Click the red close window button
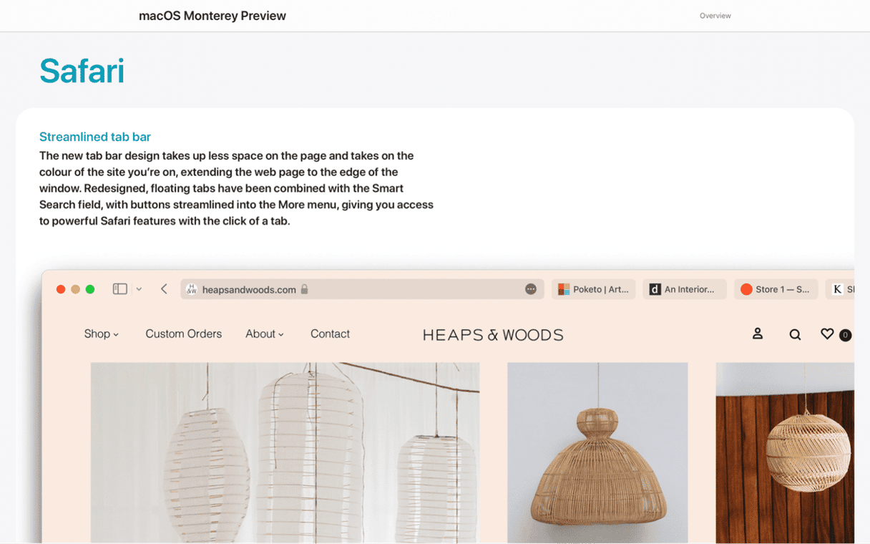This screenshot has height=544, width=870. 61,289
